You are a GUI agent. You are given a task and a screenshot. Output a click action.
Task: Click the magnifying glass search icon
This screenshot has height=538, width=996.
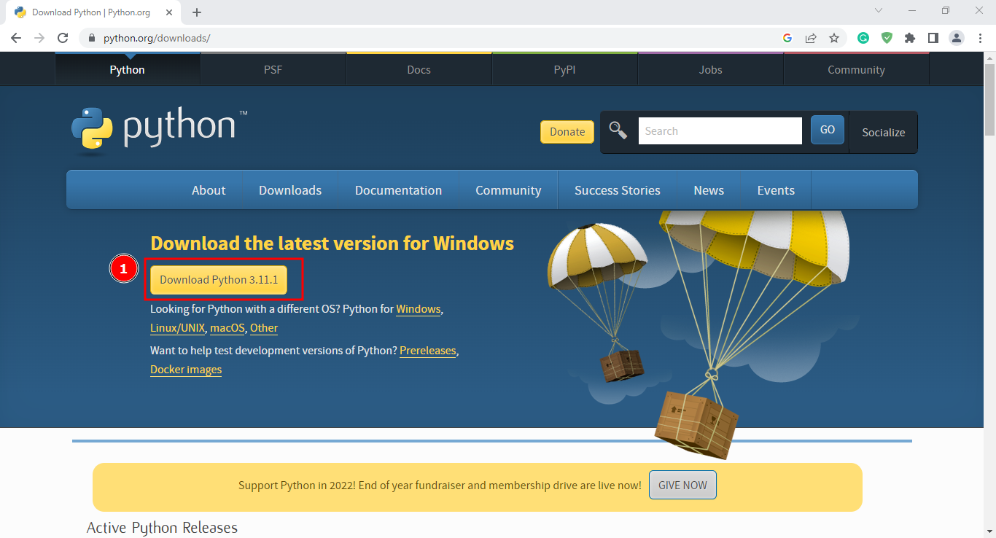tap(618, 130)
